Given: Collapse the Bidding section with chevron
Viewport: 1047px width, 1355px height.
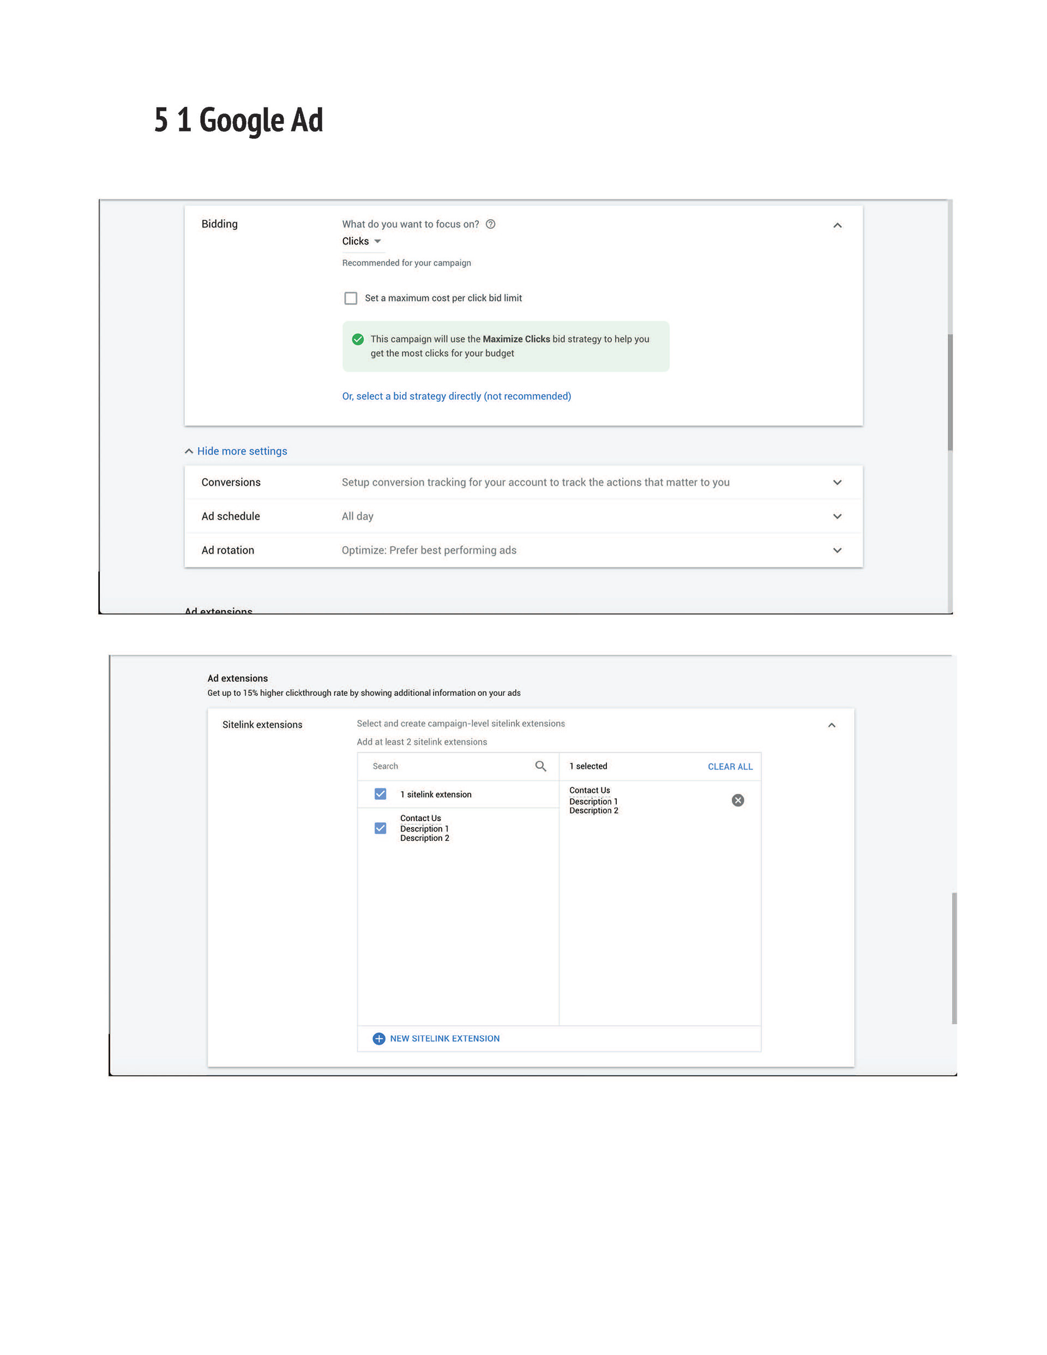Looking at the screenshot, I should (837, 225).
